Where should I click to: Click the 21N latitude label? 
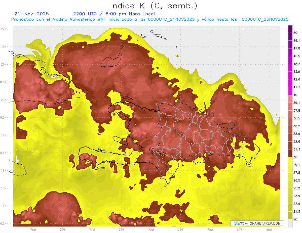pos(4,64)
